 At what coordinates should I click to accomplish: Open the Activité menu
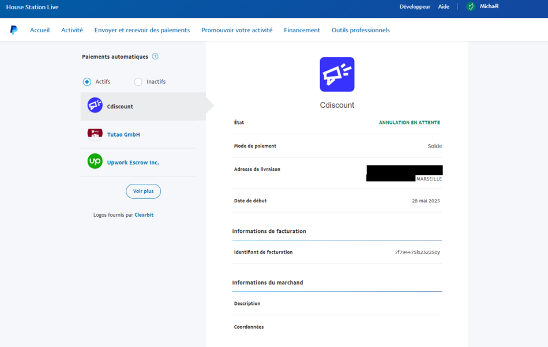72,30
